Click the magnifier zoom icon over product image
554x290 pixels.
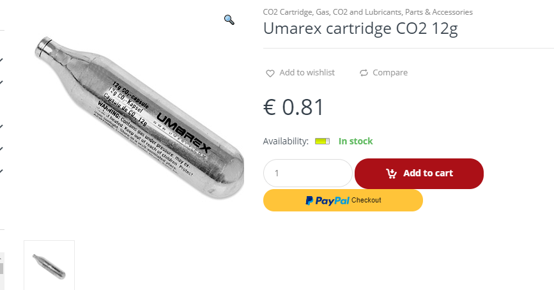pyautogui.click(x=229, y=20)
